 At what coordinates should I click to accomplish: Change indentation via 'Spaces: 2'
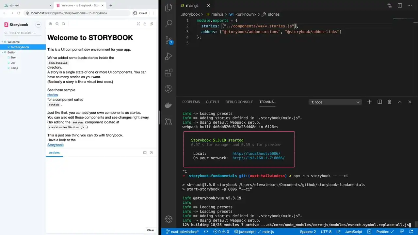pos(308,232)
